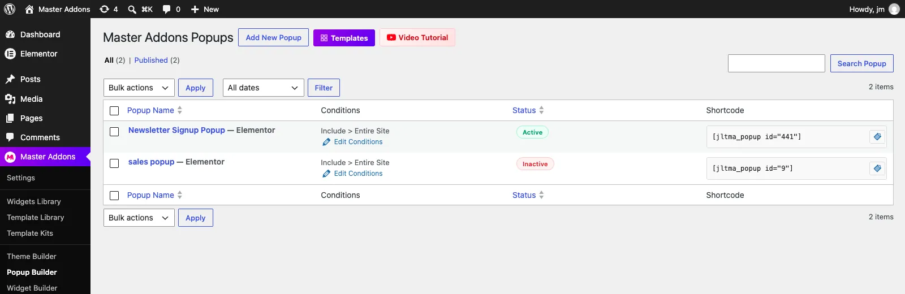Screen dimensions: 905x294
Task: Click the Media icon in sidebar
Action: [x=10, y=99]
